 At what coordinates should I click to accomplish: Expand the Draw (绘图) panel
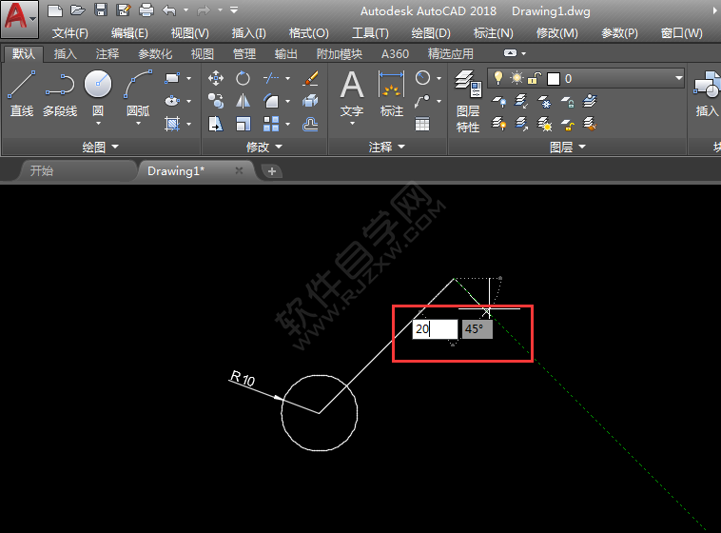tap(101, 148)
